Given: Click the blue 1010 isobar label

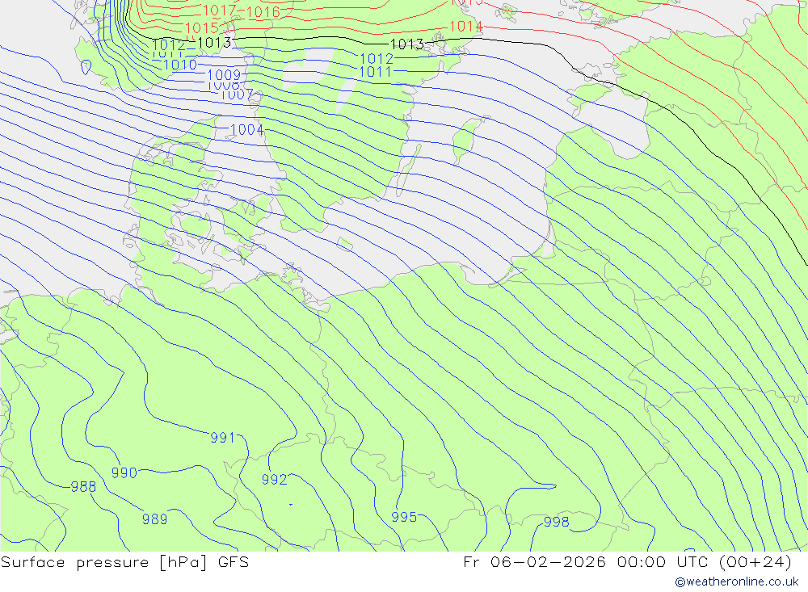Looking at the screenshot, I should tap(180, 65).
